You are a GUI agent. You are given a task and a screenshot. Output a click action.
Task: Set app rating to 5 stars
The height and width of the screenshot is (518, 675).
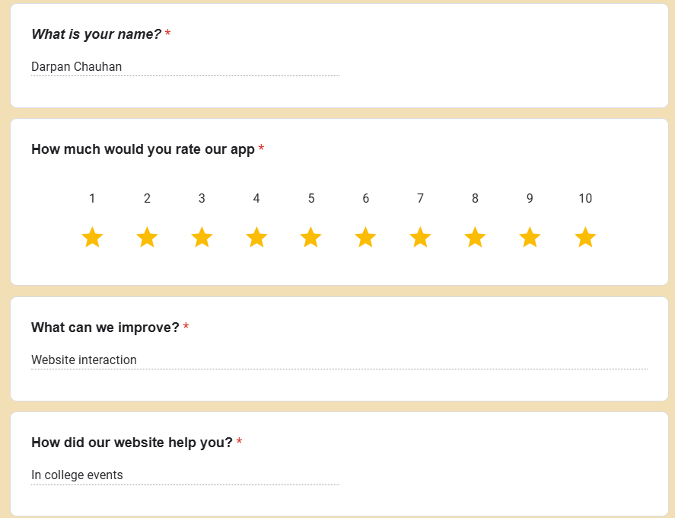click(x=310, y=238)
